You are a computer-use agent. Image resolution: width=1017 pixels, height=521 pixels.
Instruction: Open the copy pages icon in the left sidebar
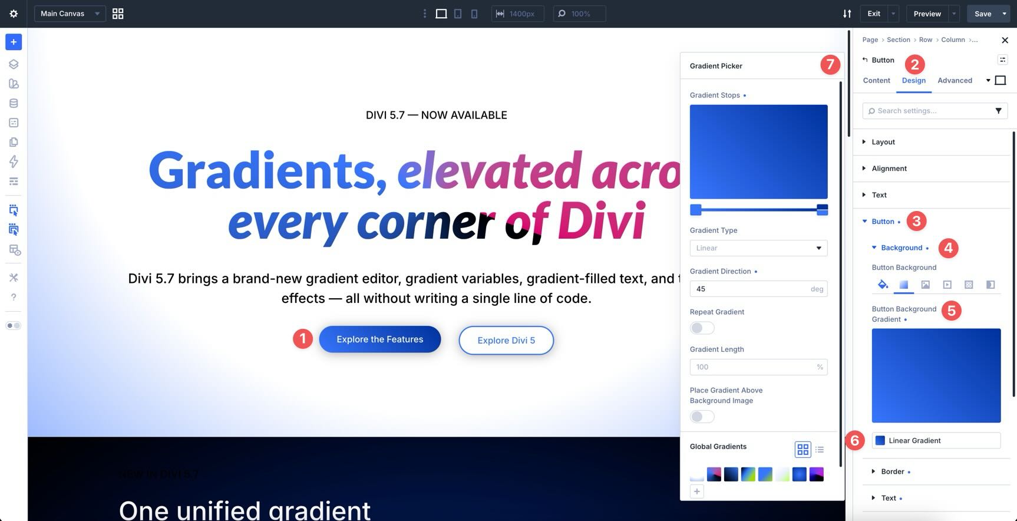pos(14,142)
